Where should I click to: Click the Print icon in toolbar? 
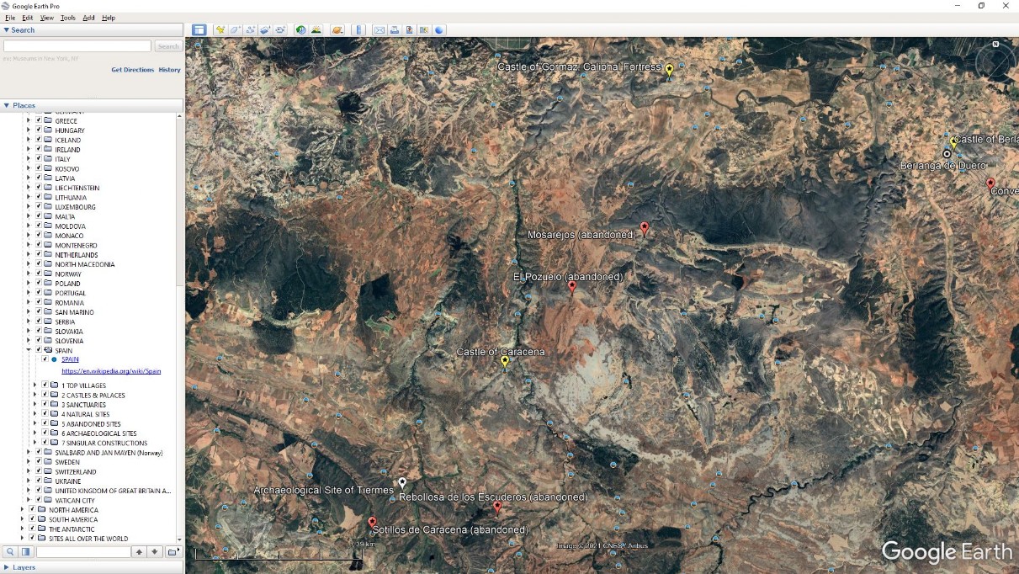pos(395,30)
